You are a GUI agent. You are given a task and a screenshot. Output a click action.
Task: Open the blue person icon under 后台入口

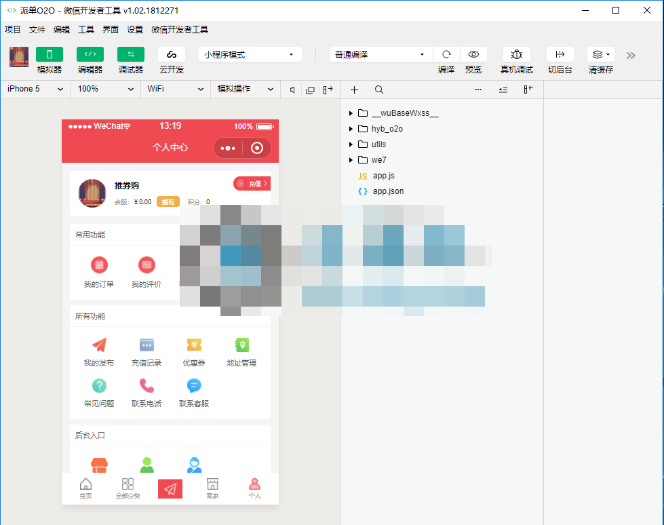pos(195,465)
